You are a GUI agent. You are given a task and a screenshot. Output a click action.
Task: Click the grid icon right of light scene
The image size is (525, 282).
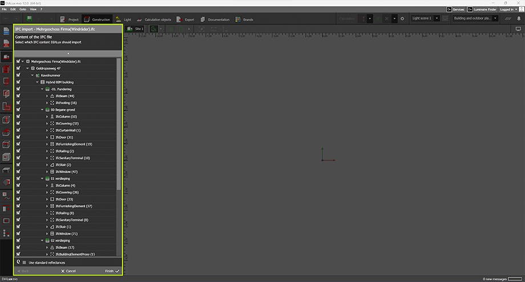pos(445,19)
